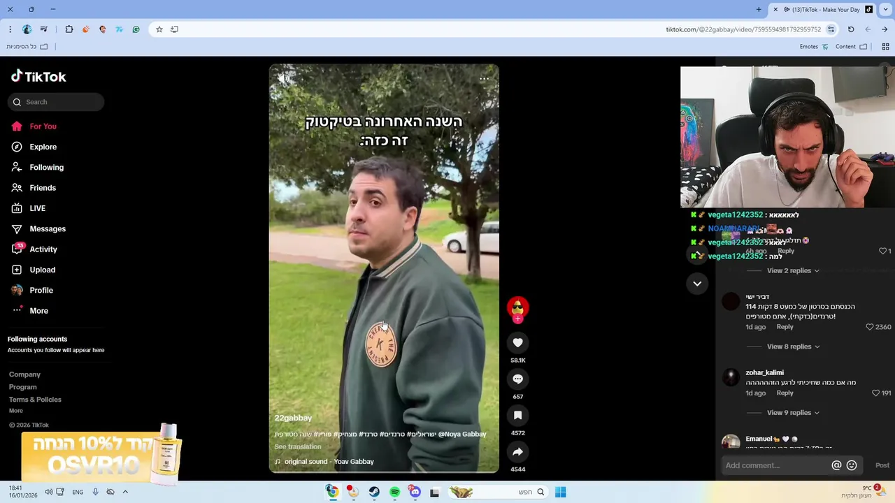This screenshot has width=895, height=503.
Task: Open the media controls icon in toolbar
Action: point(44,29)
